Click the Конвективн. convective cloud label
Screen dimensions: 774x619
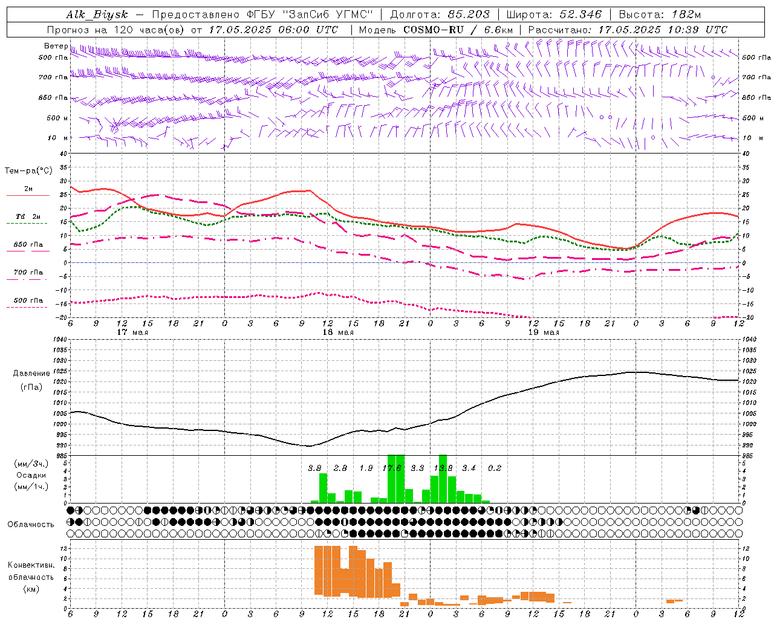31,565
